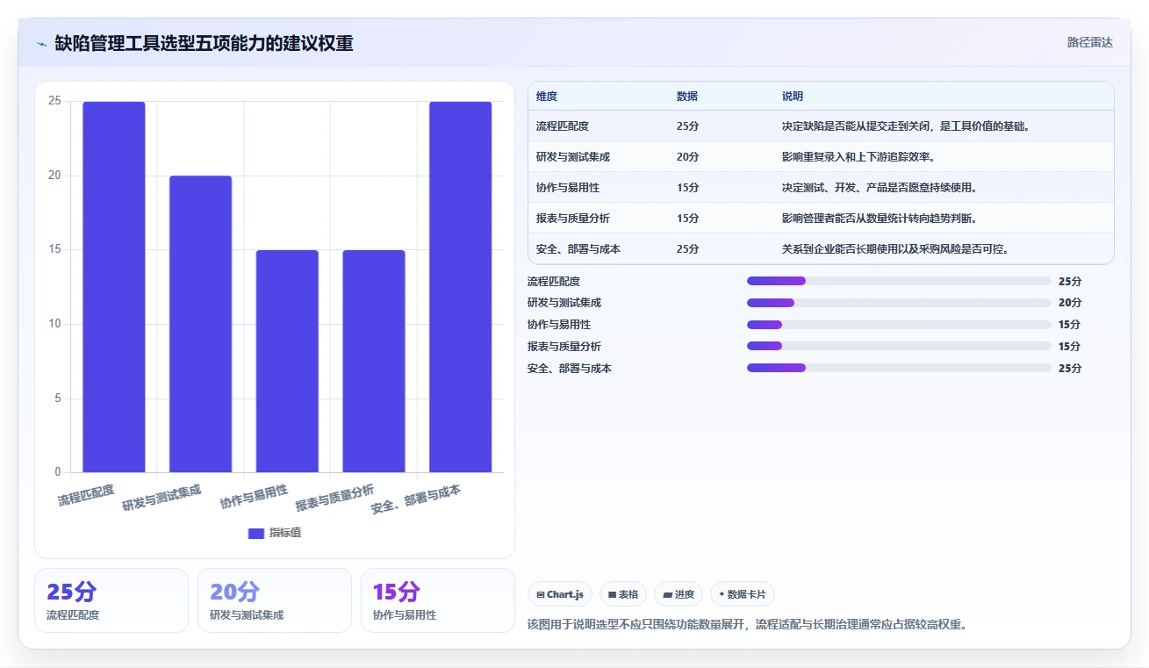Click the description starting 决定缺陷是否能从提交走到关闭

pos(906,126)
